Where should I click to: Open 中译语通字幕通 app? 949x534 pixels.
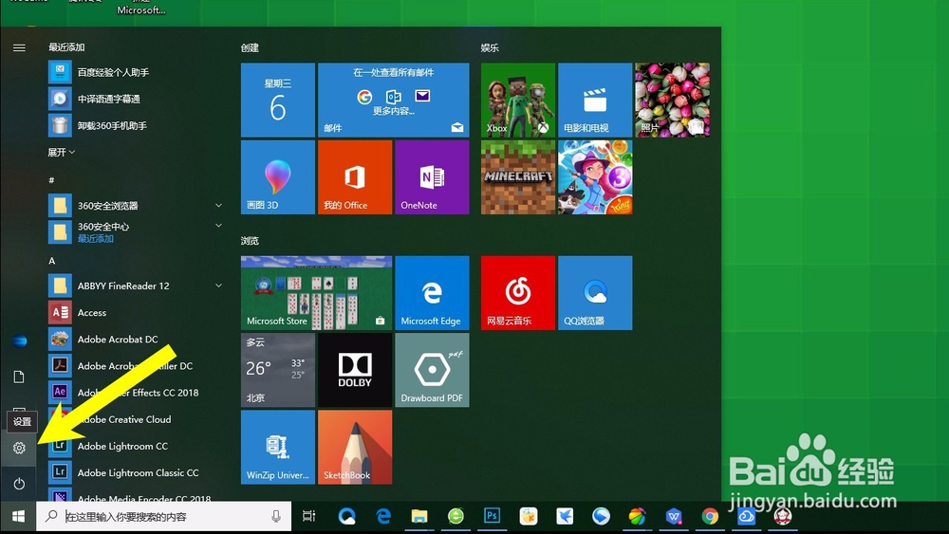(136, 100)
